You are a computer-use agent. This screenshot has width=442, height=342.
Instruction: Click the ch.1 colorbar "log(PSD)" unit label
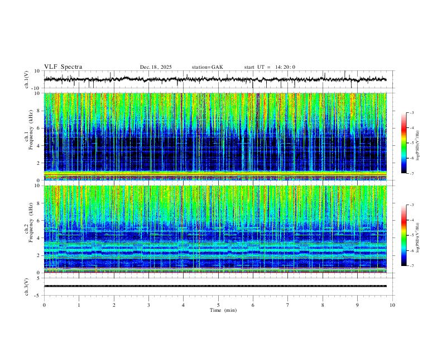click(x=417, y=146)
